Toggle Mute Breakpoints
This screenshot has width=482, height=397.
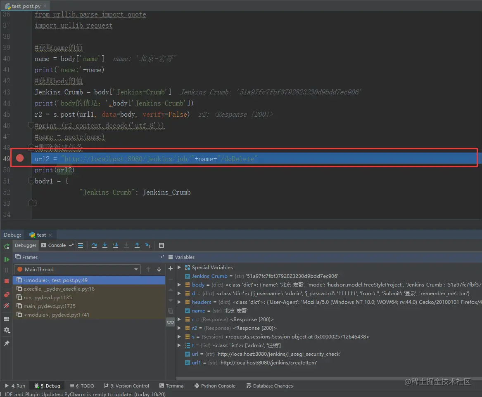(7, 306)
